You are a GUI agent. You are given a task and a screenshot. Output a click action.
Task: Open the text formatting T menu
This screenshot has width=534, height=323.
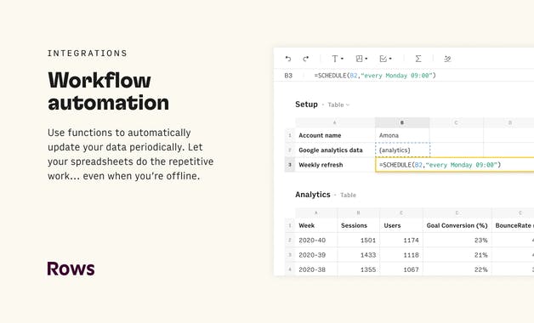(x=338, y=59)
